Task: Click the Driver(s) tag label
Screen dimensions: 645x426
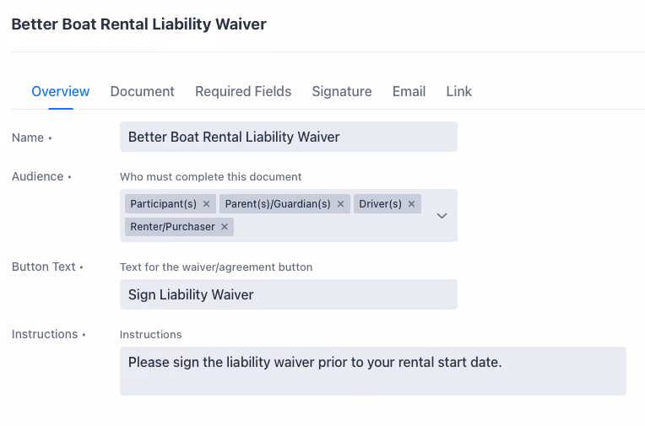Action: pos(380,204)
